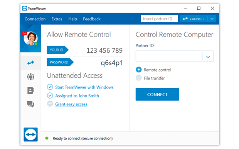Click the large CONNECT button
The height and width of the screenshot is (149, 239).
coord(157,94)
